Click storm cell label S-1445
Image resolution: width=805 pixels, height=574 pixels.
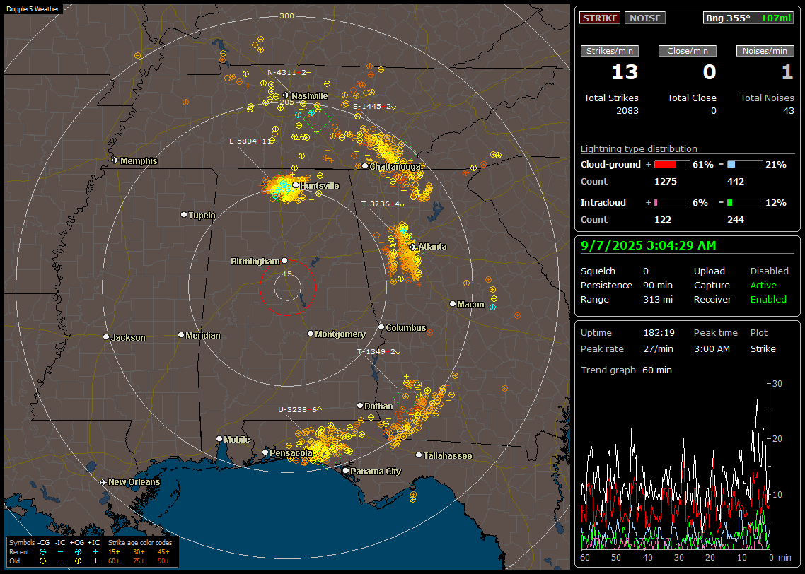(374, 107)
